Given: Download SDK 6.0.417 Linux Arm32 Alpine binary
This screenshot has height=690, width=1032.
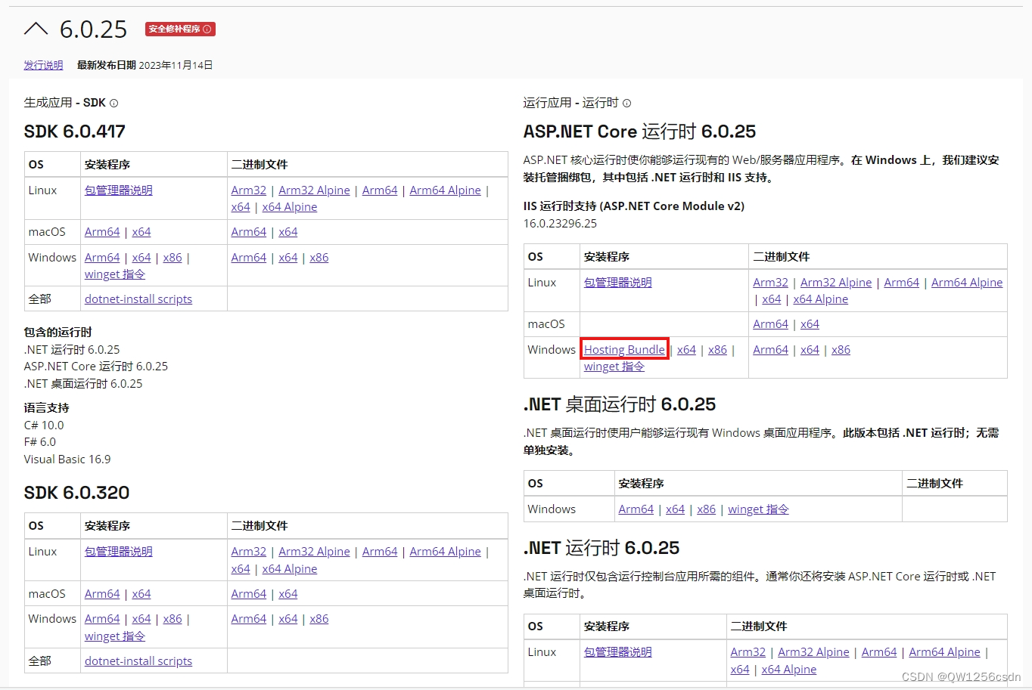Looking at the screenshot, I should 314,190.
